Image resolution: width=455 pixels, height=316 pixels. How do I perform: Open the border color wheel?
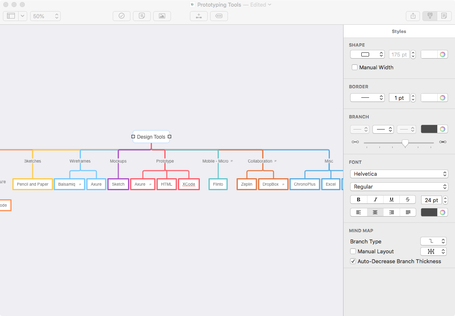[443, 98]
